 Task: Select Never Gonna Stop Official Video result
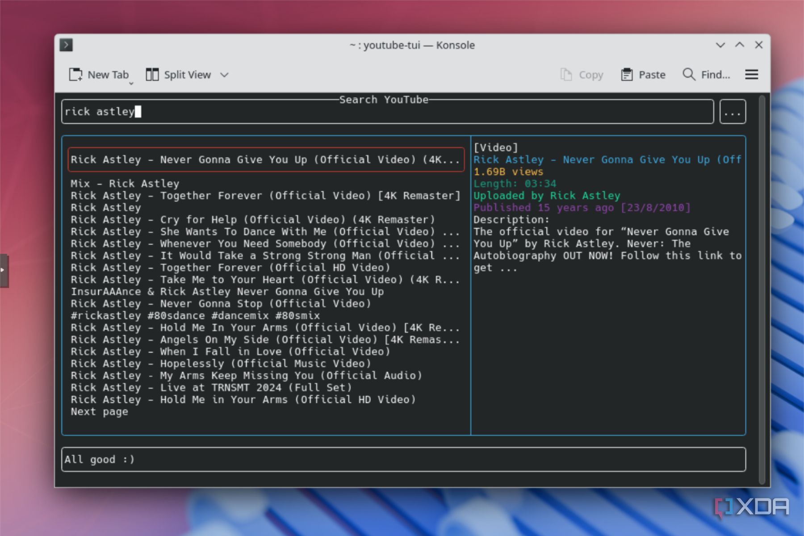[x=221, y=304]
